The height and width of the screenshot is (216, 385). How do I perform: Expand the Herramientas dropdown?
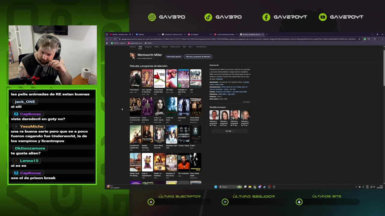202,47
